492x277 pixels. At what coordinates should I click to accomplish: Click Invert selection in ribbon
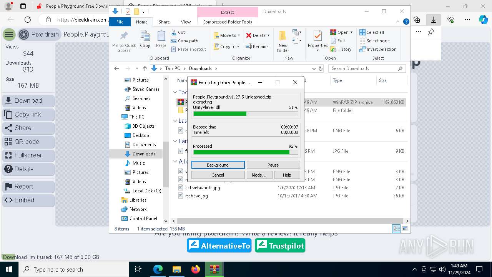click(x=378, y=49)
